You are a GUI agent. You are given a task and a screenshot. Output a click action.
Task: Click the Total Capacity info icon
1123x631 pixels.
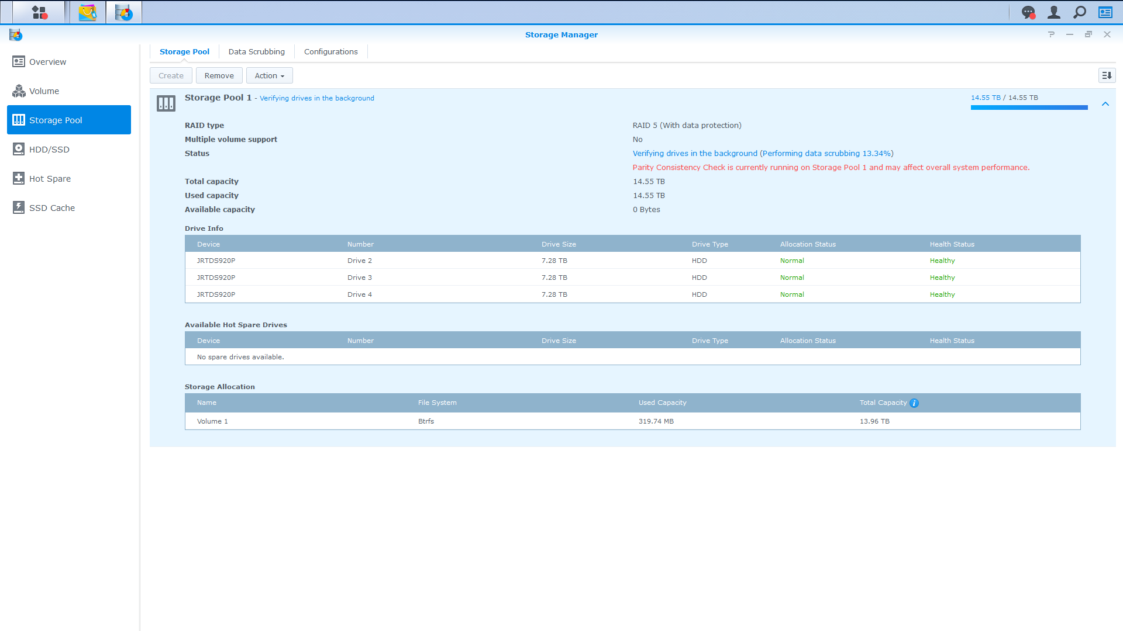(x=914, y=403)
